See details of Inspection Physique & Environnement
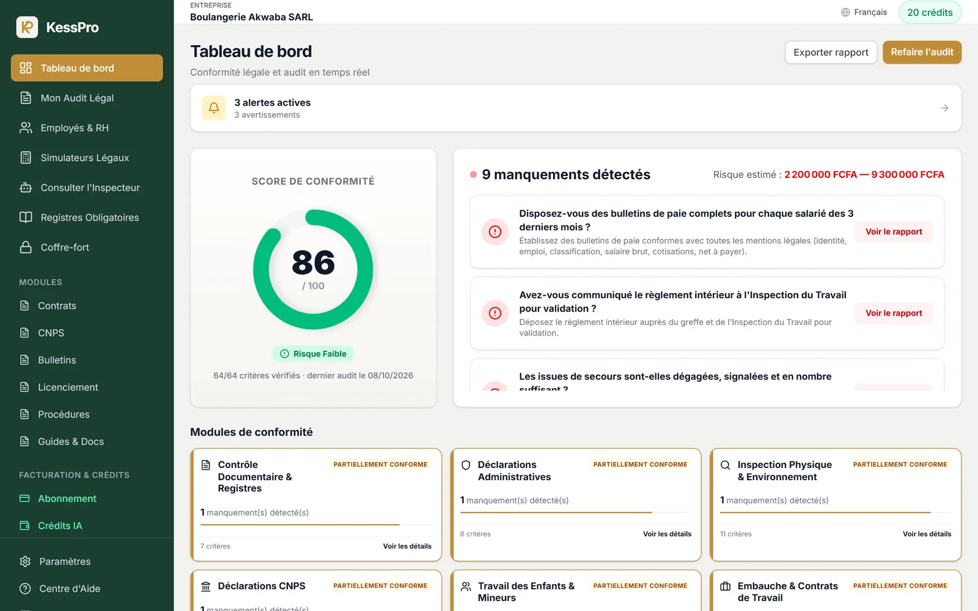The width and height of the screenshot is (978, 611). tap(927, 534)
